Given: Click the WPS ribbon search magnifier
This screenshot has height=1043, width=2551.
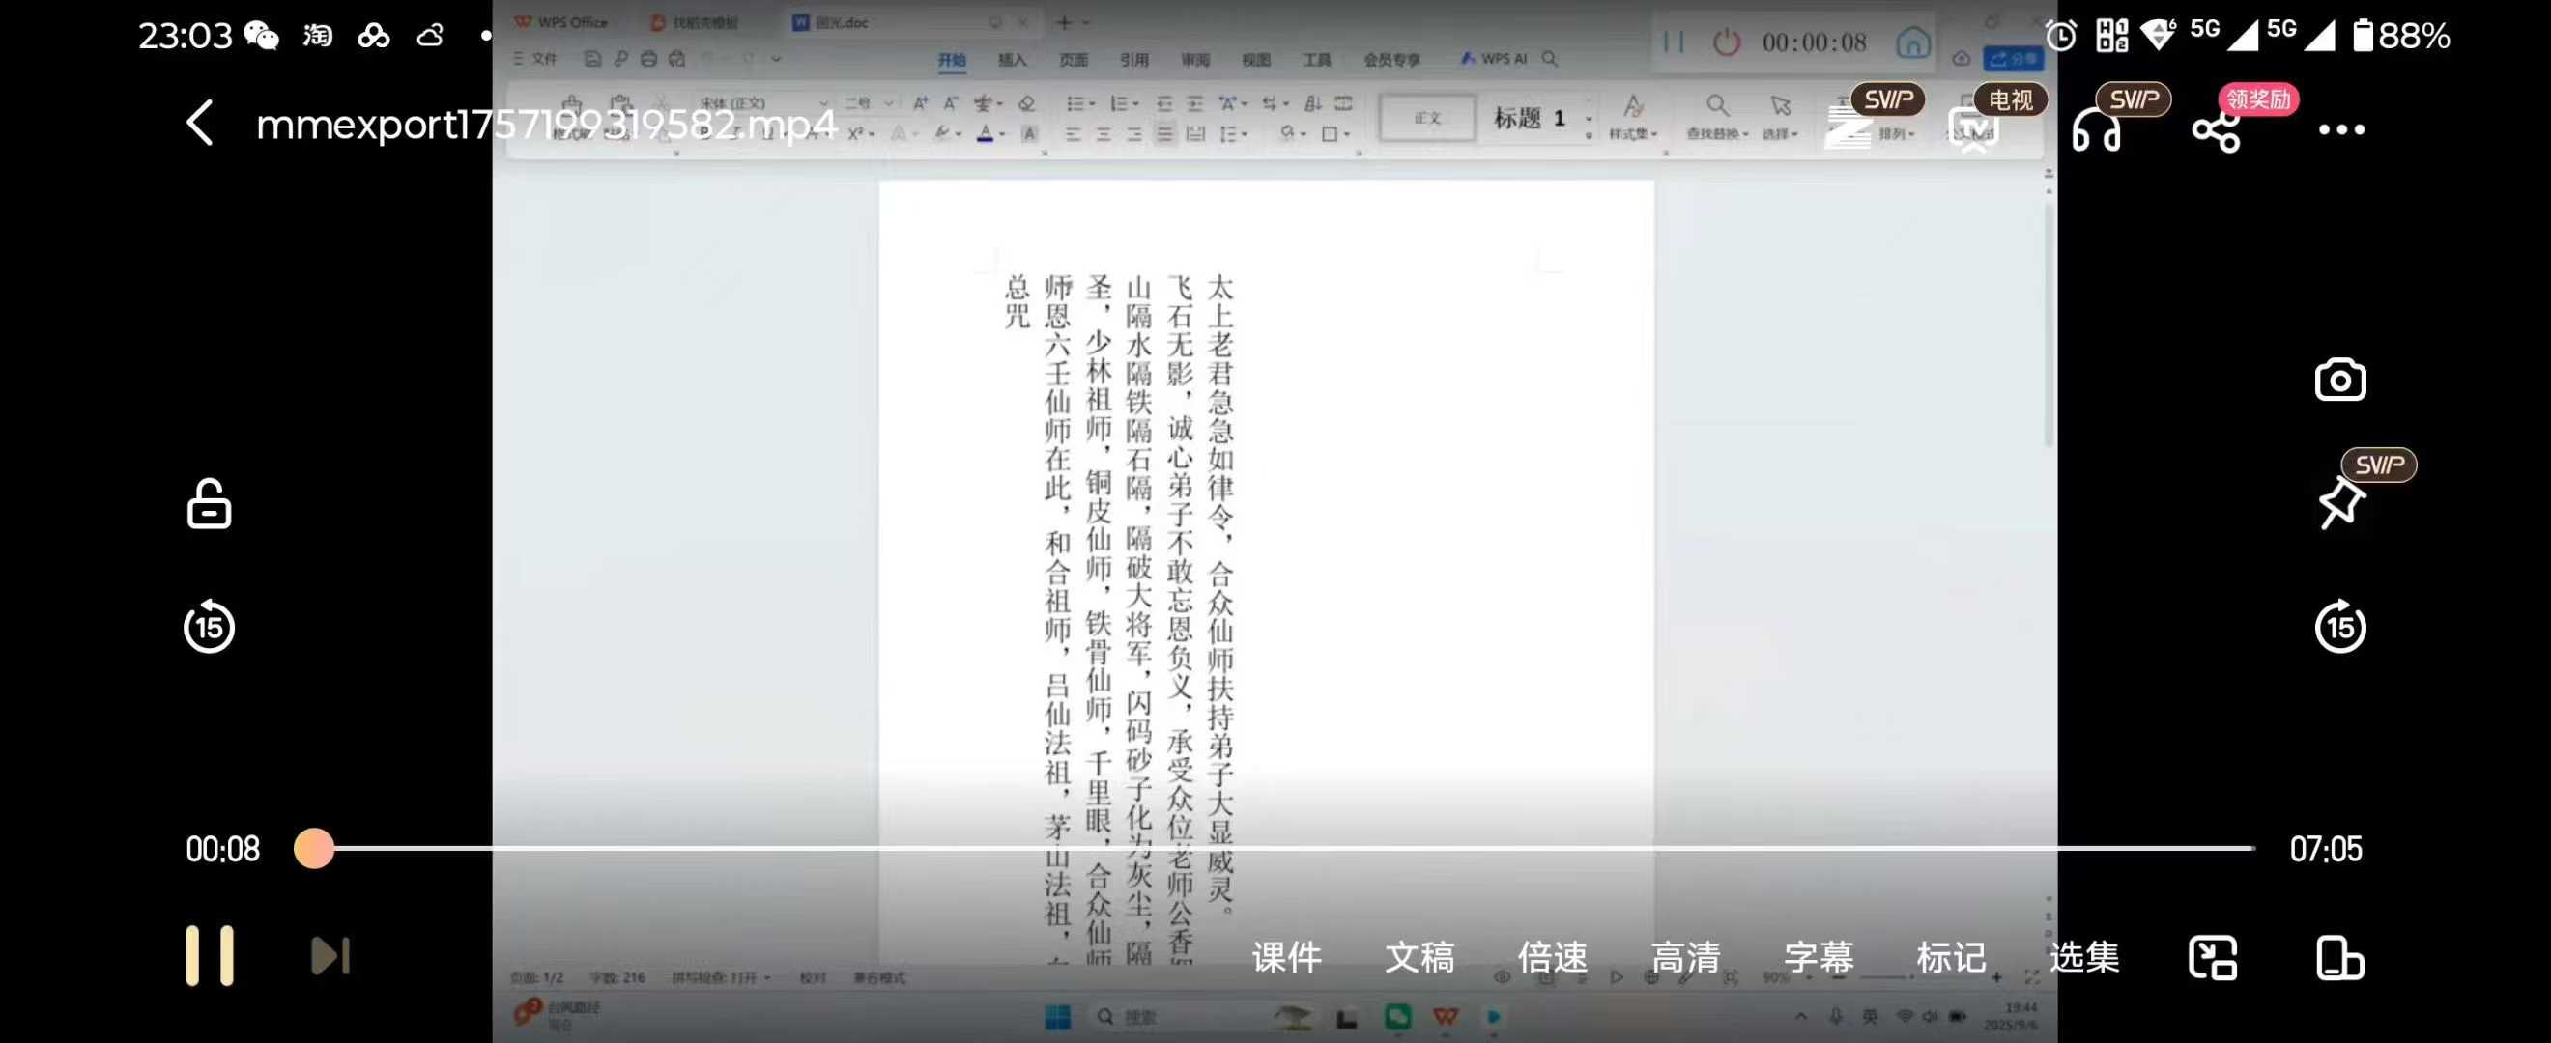Looking at the screenshot, I should (x=1550, y=59).
